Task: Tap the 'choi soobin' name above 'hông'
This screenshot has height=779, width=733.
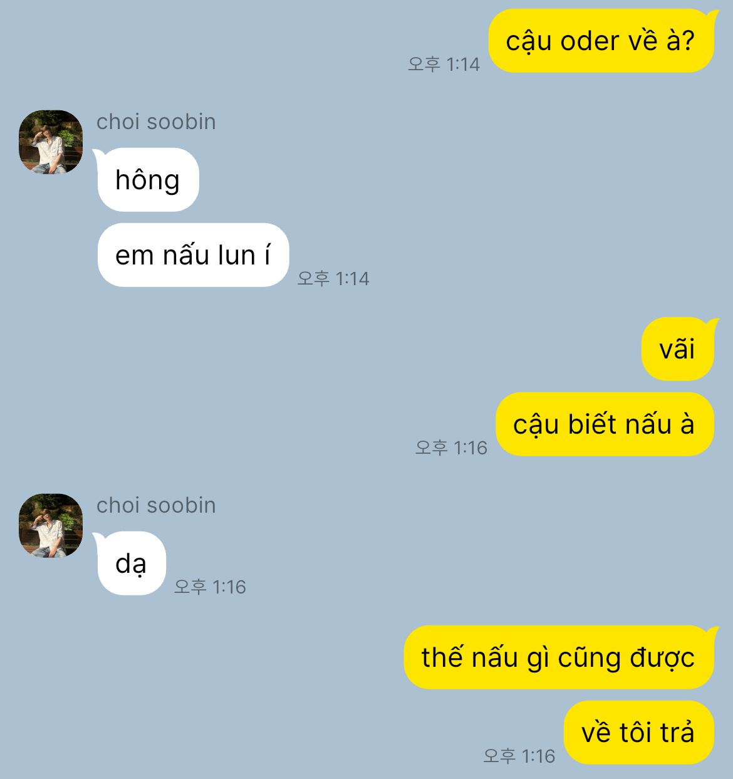Action: click(156, 122)
